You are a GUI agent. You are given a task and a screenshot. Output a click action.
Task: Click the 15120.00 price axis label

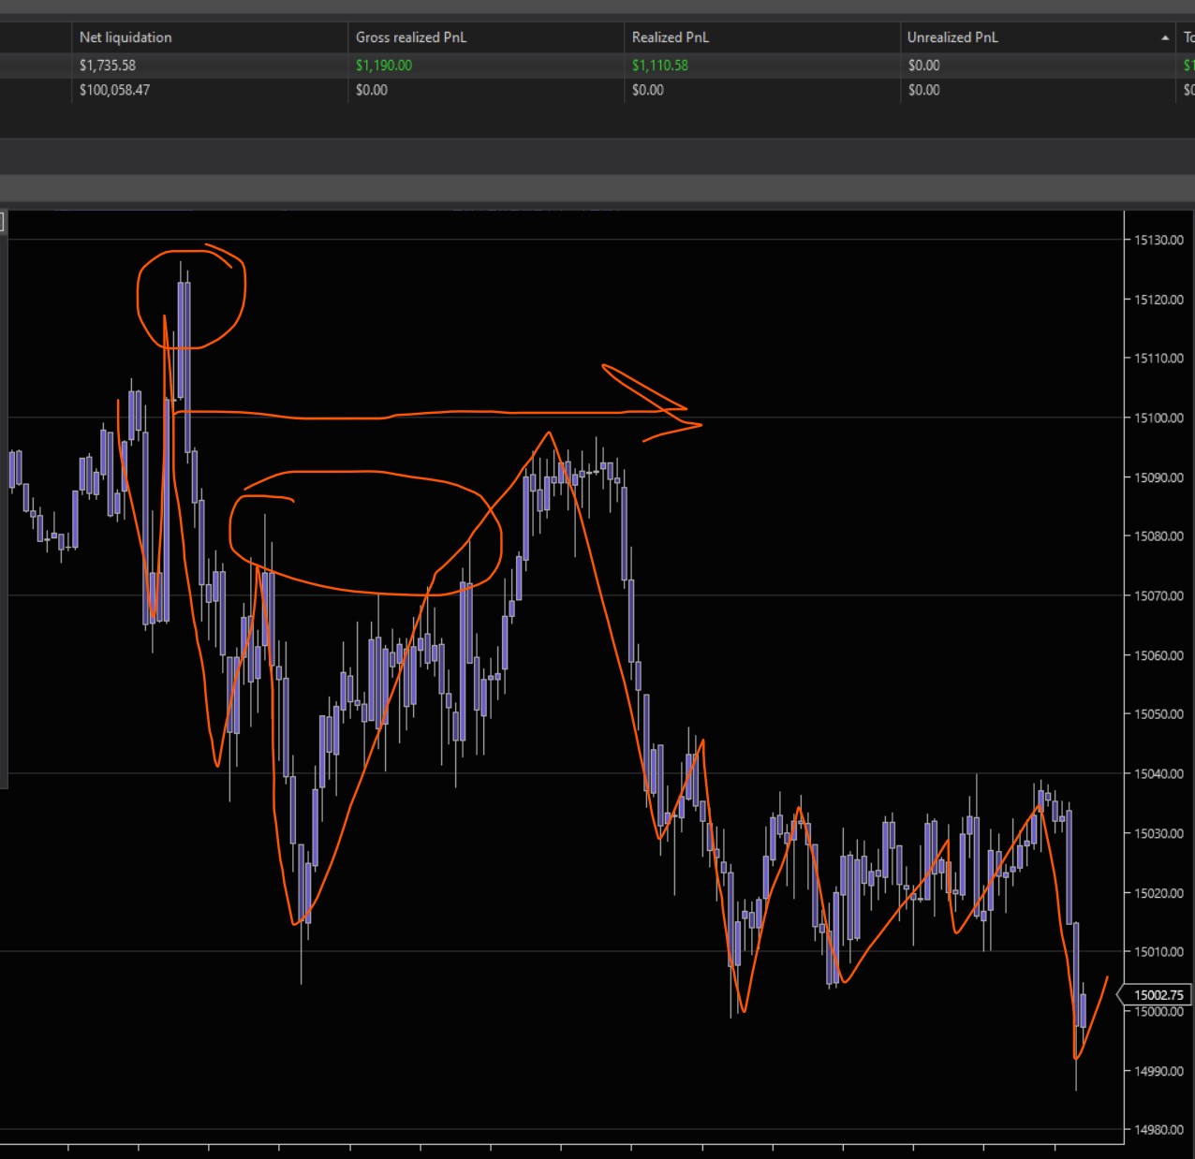(x=1158, y=300)
